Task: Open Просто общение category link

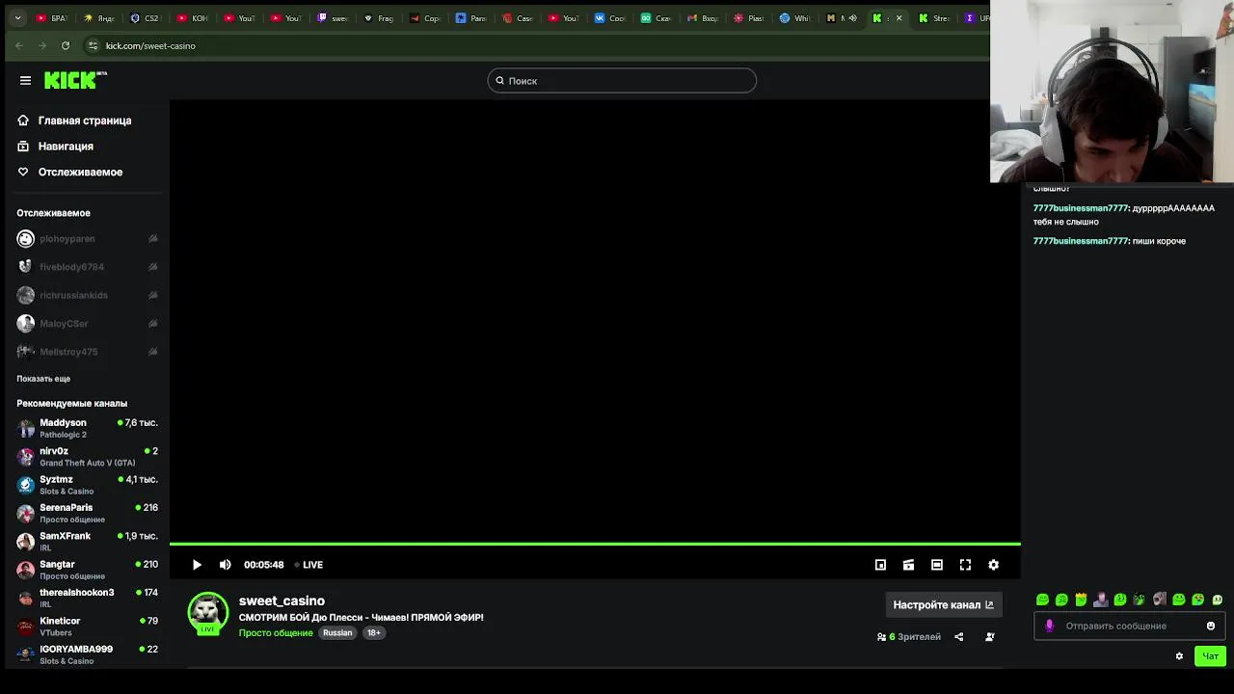Action: click(276, 633)
